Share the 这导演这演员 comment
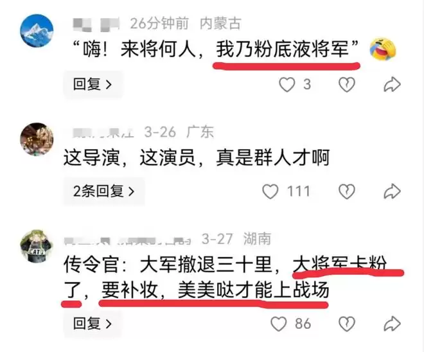424x352 pixels. click(x=392, y=191)
